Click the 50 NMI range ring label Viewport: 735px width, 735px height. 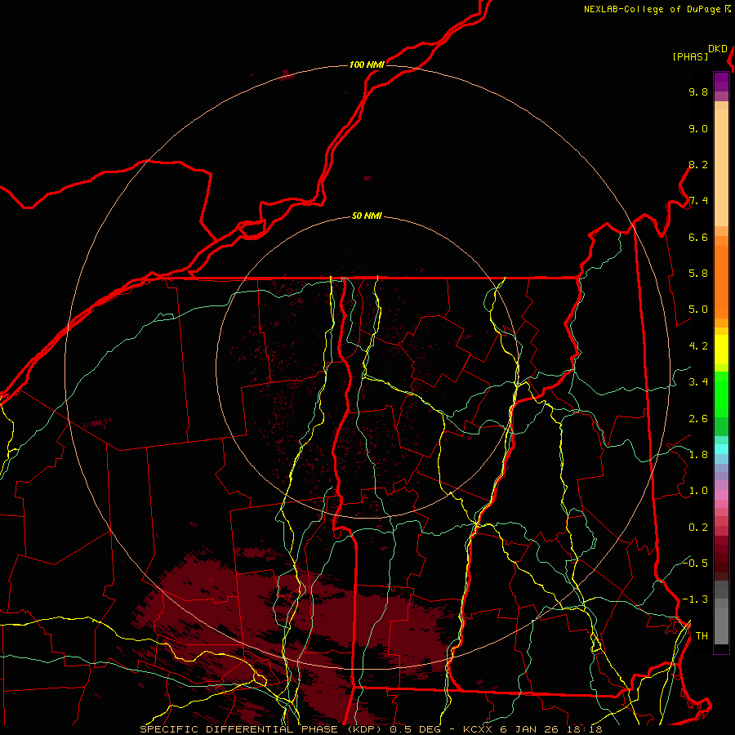coord(367,216)
